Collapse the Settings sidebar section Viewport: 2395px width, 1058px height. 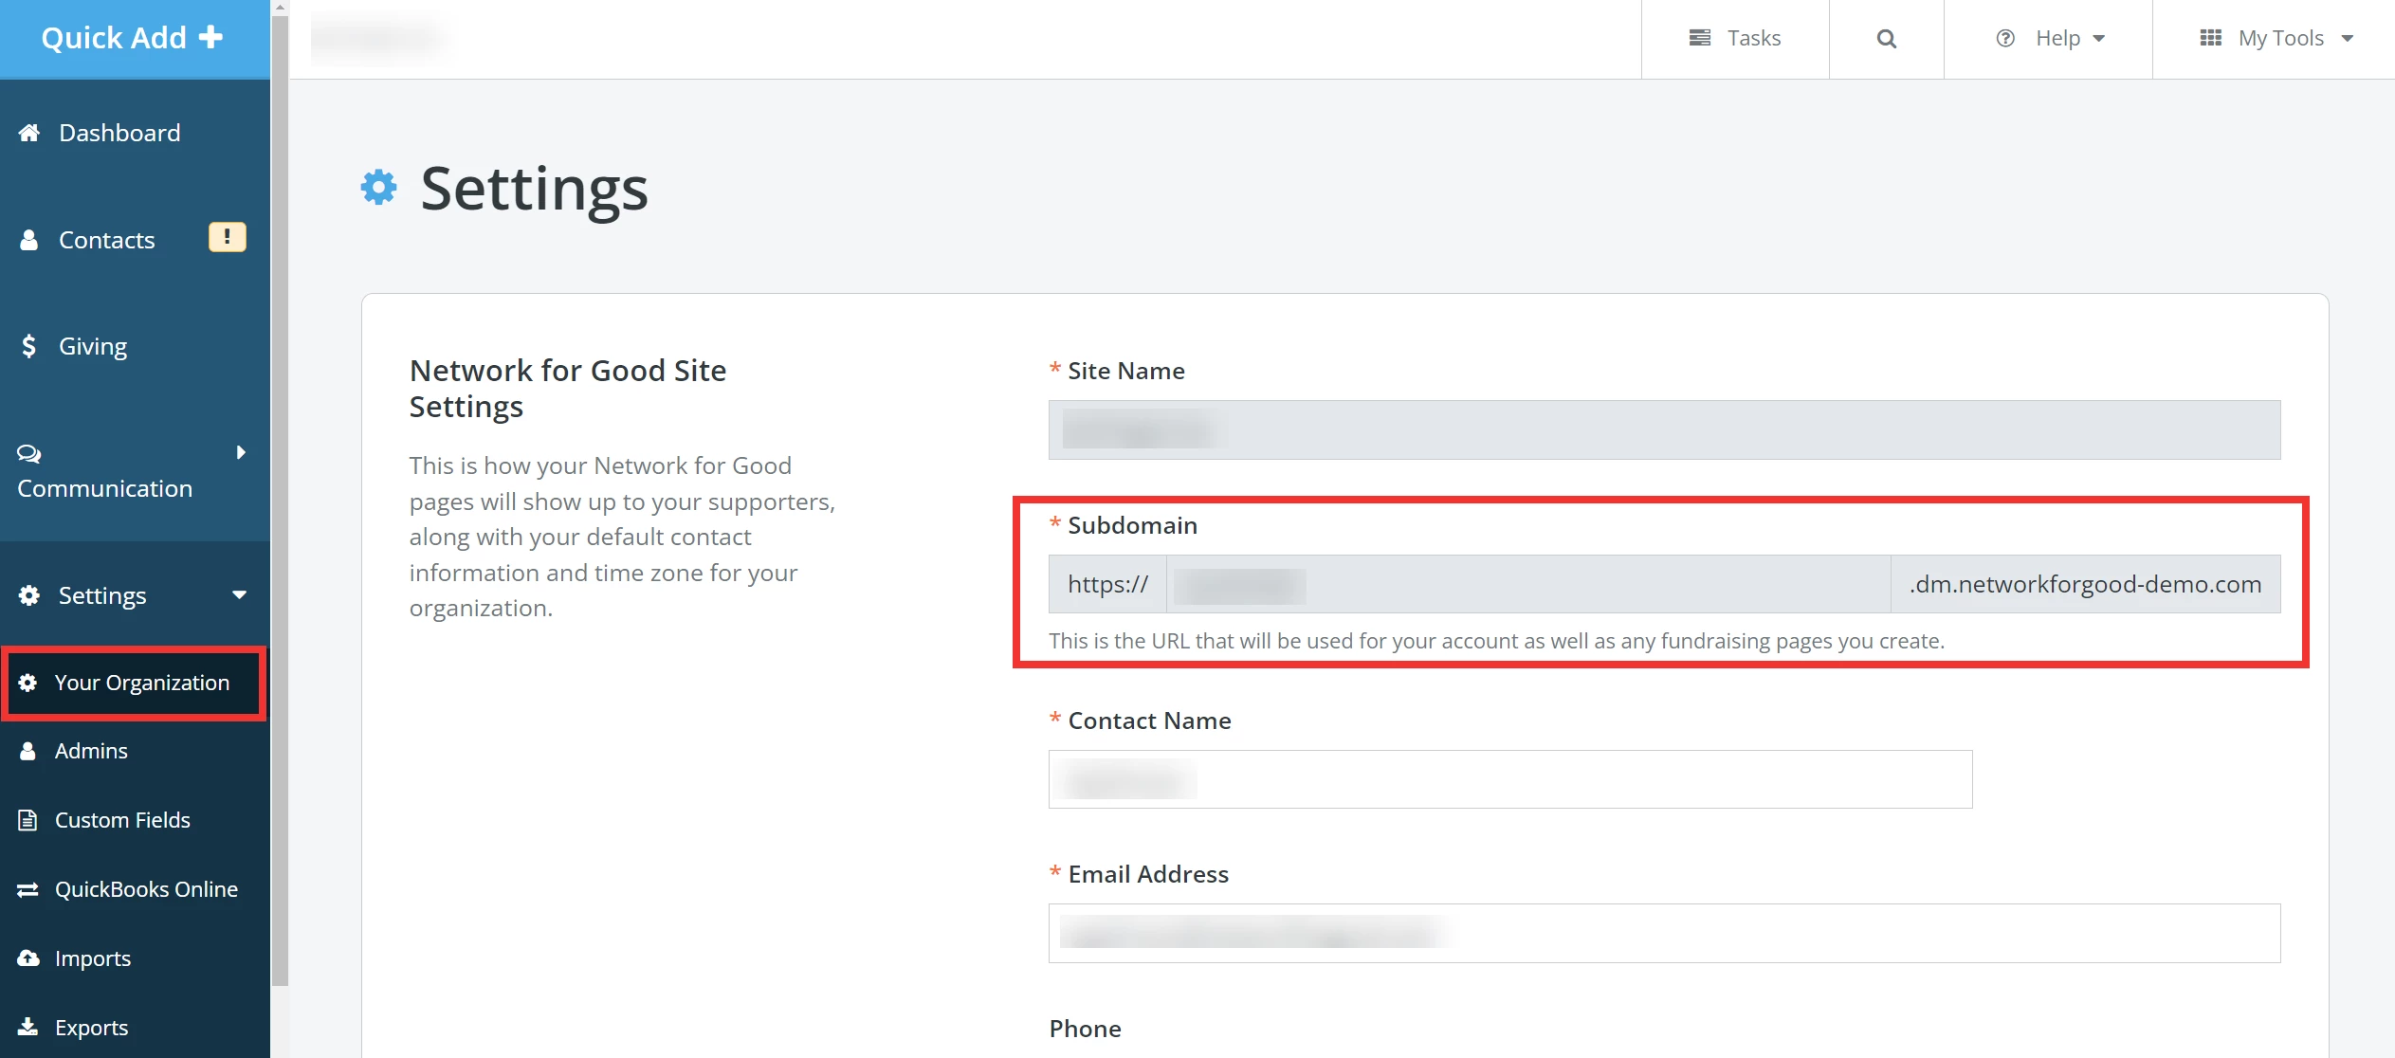point(239,595)
